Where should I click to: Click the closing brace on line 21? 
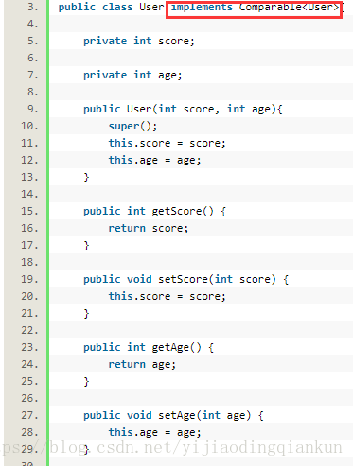click(x=86, y=314)
